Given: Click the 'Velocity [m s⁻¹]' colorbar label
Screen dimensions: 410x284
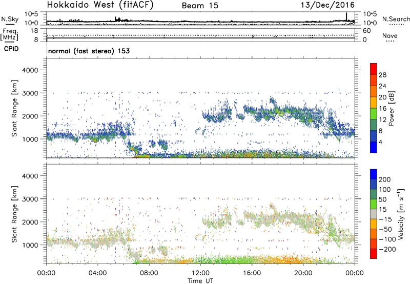Looking at the screenshot, I should [401, 214].
